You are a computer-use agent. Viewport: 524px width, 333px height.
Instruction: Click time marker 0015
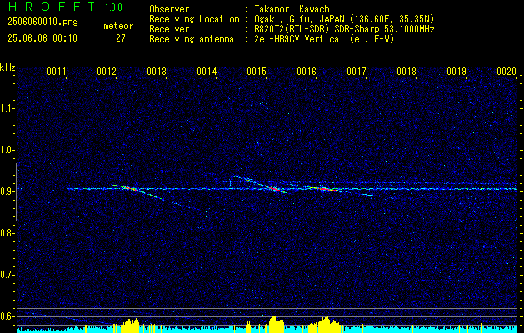pos(257,72)
